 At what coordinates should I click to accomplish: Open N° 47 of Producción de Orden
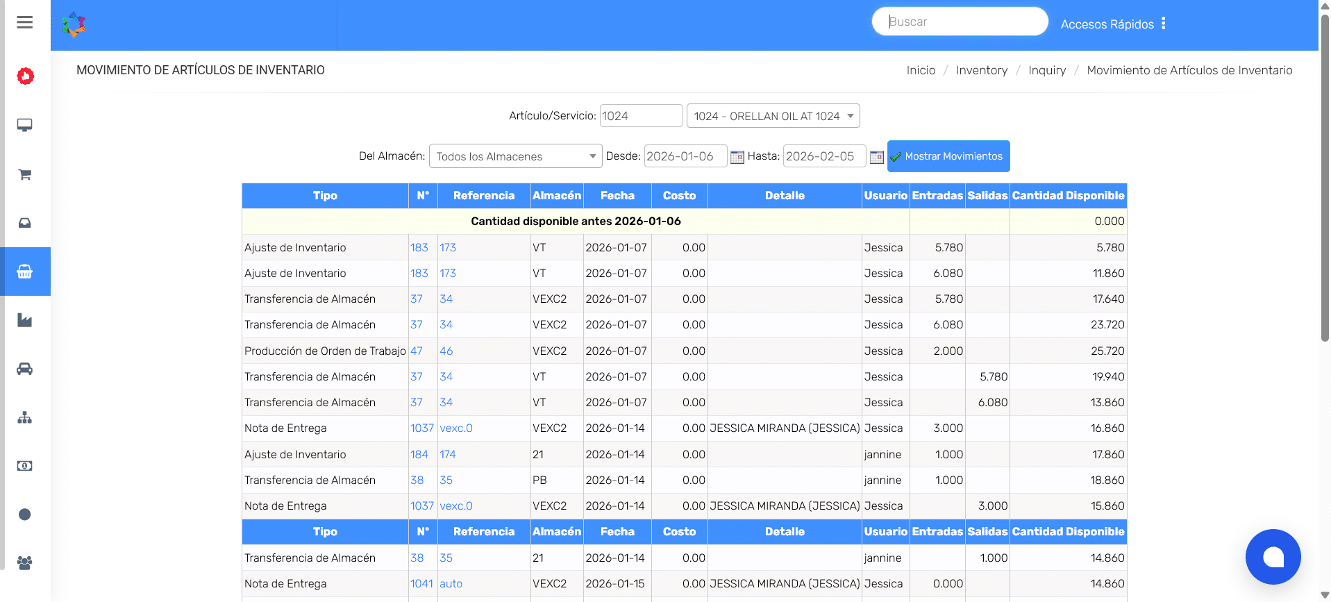pyautogui.click(x=417, y=351)
